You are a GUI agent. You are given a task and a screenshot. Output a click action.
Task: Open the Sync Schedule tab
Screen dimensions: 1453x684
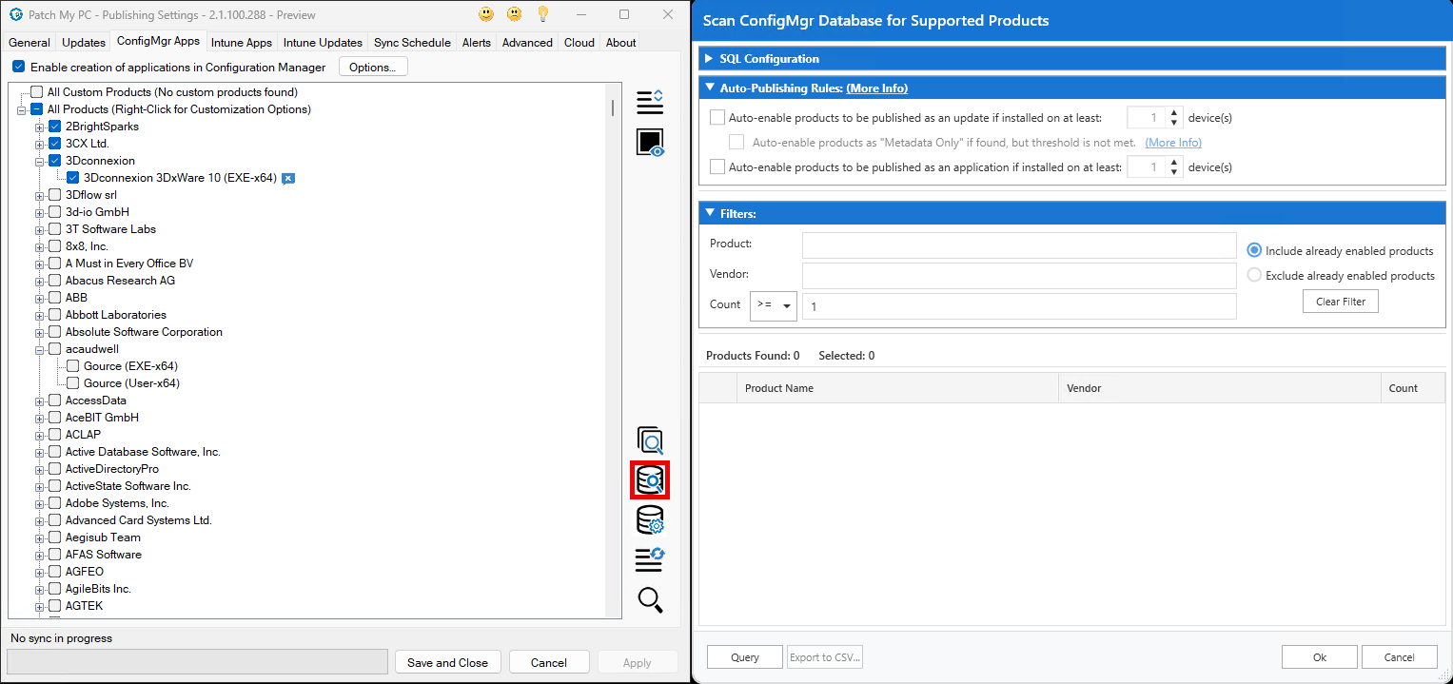tap(412, 42)
